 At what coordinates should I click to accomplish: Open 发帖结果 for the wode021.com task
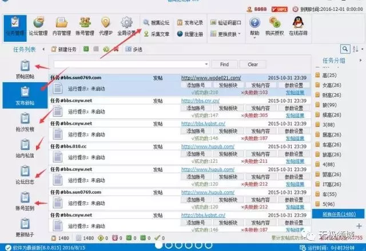pyautogui.click(x=295, y=93)
